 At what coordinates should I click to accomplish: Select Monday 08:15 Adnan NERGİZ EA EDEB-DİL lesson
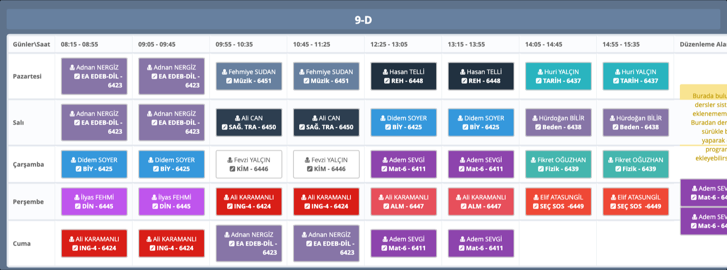coord(94,76)
